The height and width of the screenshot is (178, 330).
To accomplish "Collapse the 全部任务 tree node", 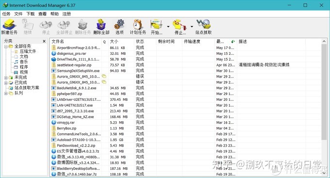I will 6,46.
